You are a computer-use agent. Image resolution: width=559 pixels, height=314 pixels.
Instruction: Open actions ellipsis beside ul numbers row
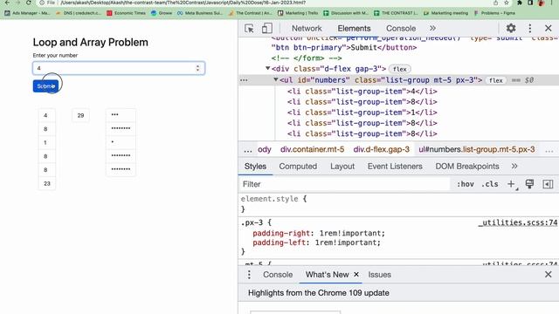pos(244,80)
